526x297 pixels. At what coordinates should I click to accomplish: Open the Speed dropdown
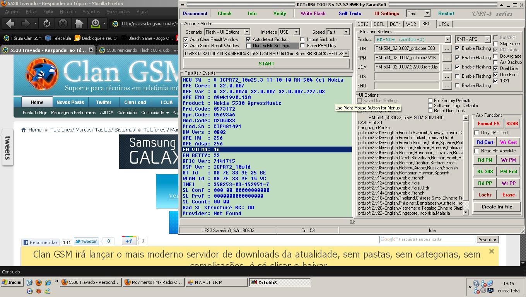pos(346,32)
